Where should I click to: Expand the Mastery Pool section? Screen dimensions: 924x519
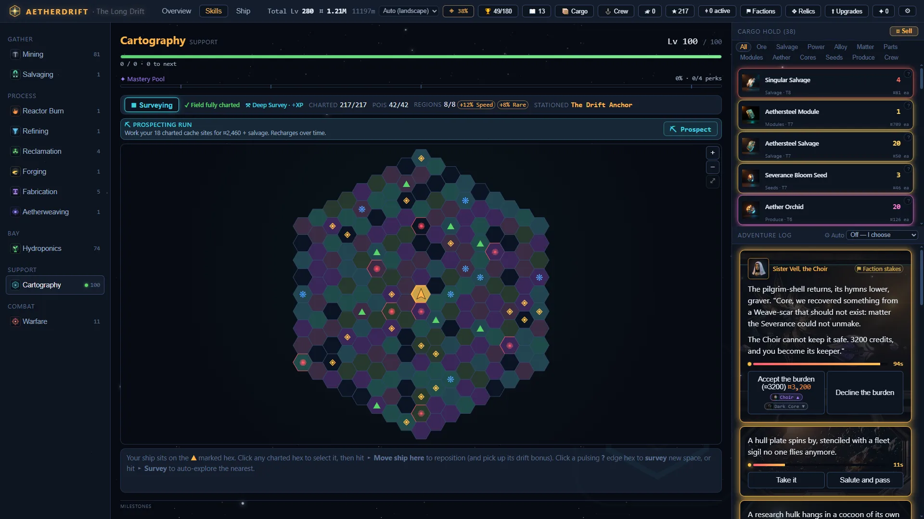[x=142, y=79]
